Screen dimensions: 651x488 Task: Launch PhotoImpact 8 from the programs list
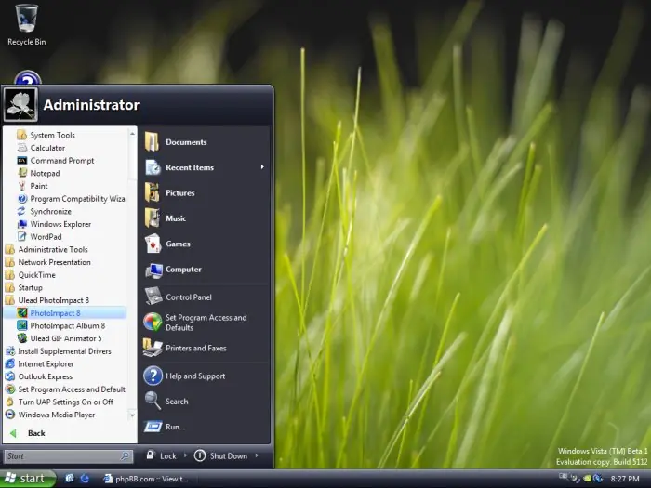pyautogui.click(x=55, y=313)
